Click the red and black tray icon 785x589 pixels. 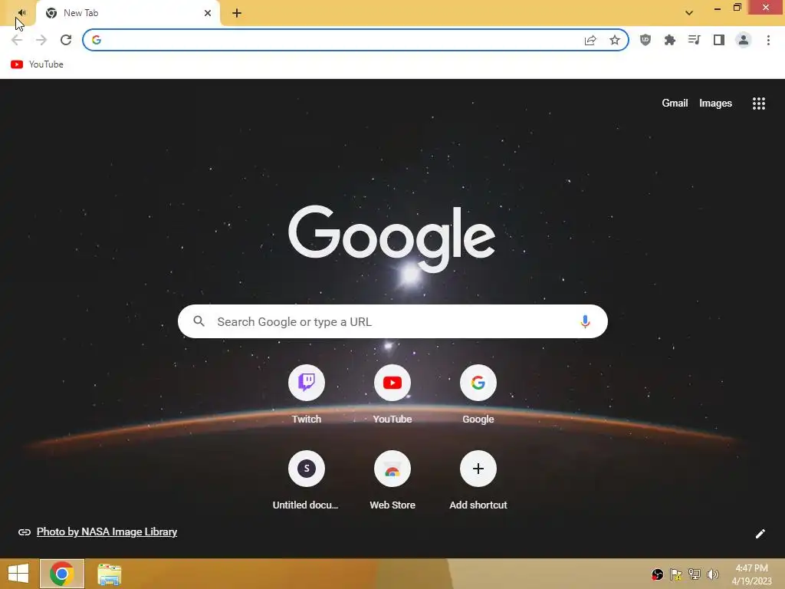[x=657, y=574]
